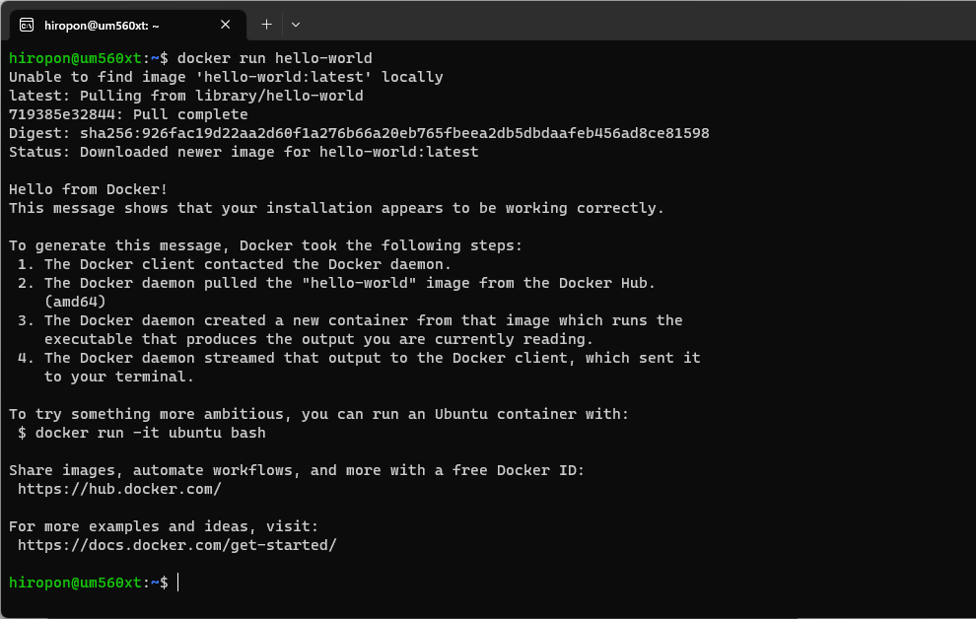The image size is (976, 619).
Task: Click the green prompt on the first line
Action: click(x=74, y=57)
